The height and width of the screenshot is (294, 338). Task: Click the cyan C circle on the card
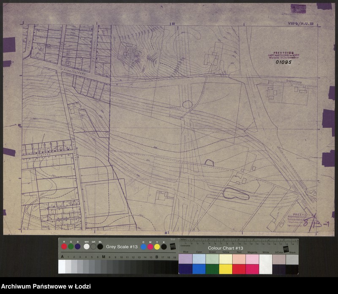tap(144, 247)
